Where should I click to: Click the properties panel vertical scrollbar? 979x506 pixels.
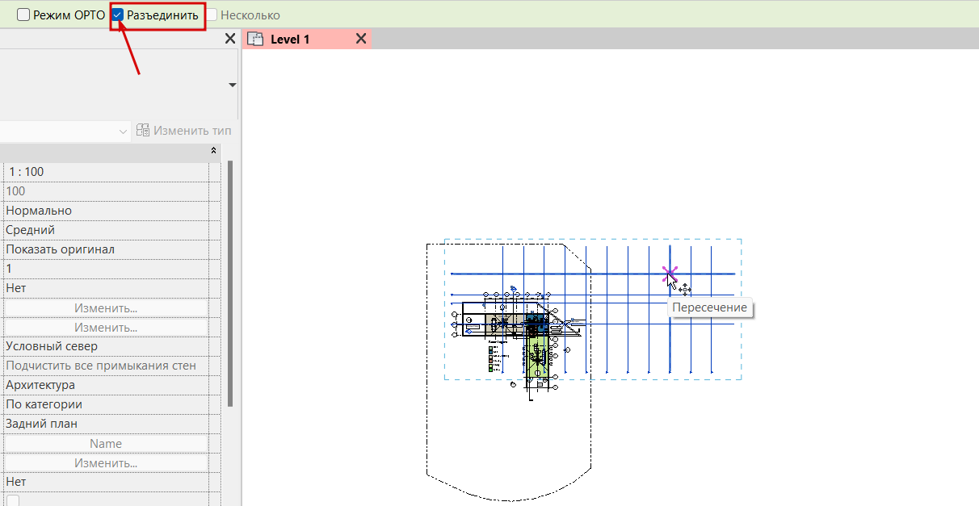click(230, 282)
